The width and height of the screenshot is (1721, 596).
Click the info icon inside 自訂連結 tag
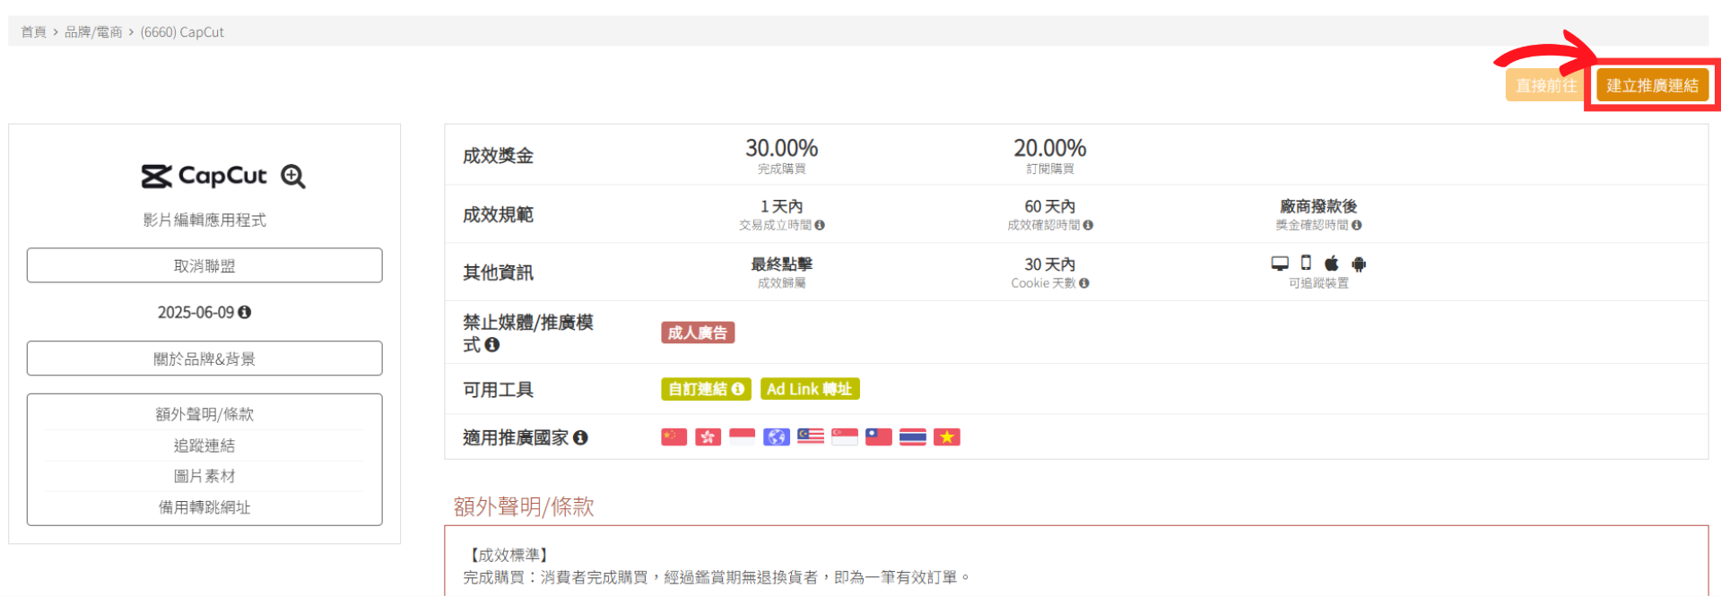(x=738, y=389)
